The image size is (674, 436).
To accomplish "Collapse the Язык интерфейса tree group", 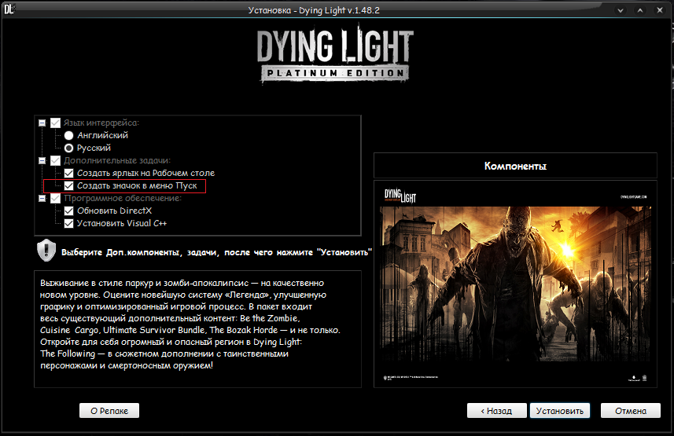I will (41, 123).
